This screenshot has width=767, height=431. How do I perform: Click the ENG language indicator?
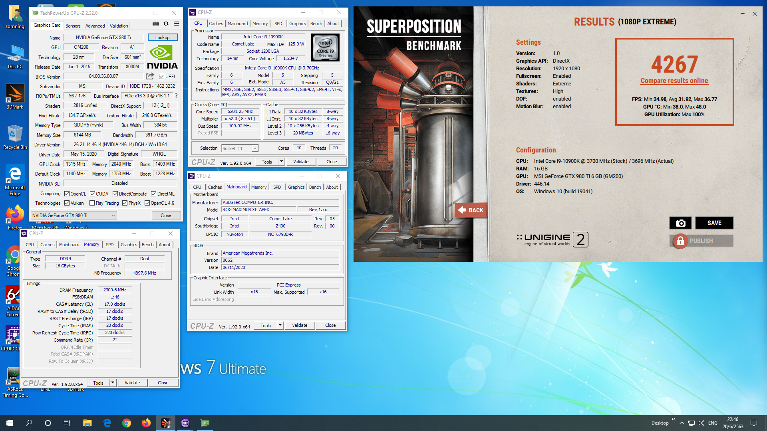click(713, 423)
